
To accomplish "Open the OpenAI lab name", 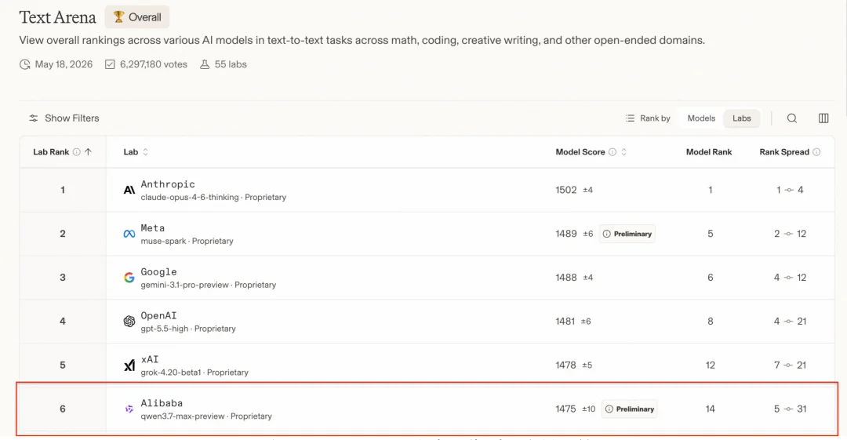I will 158,315.
